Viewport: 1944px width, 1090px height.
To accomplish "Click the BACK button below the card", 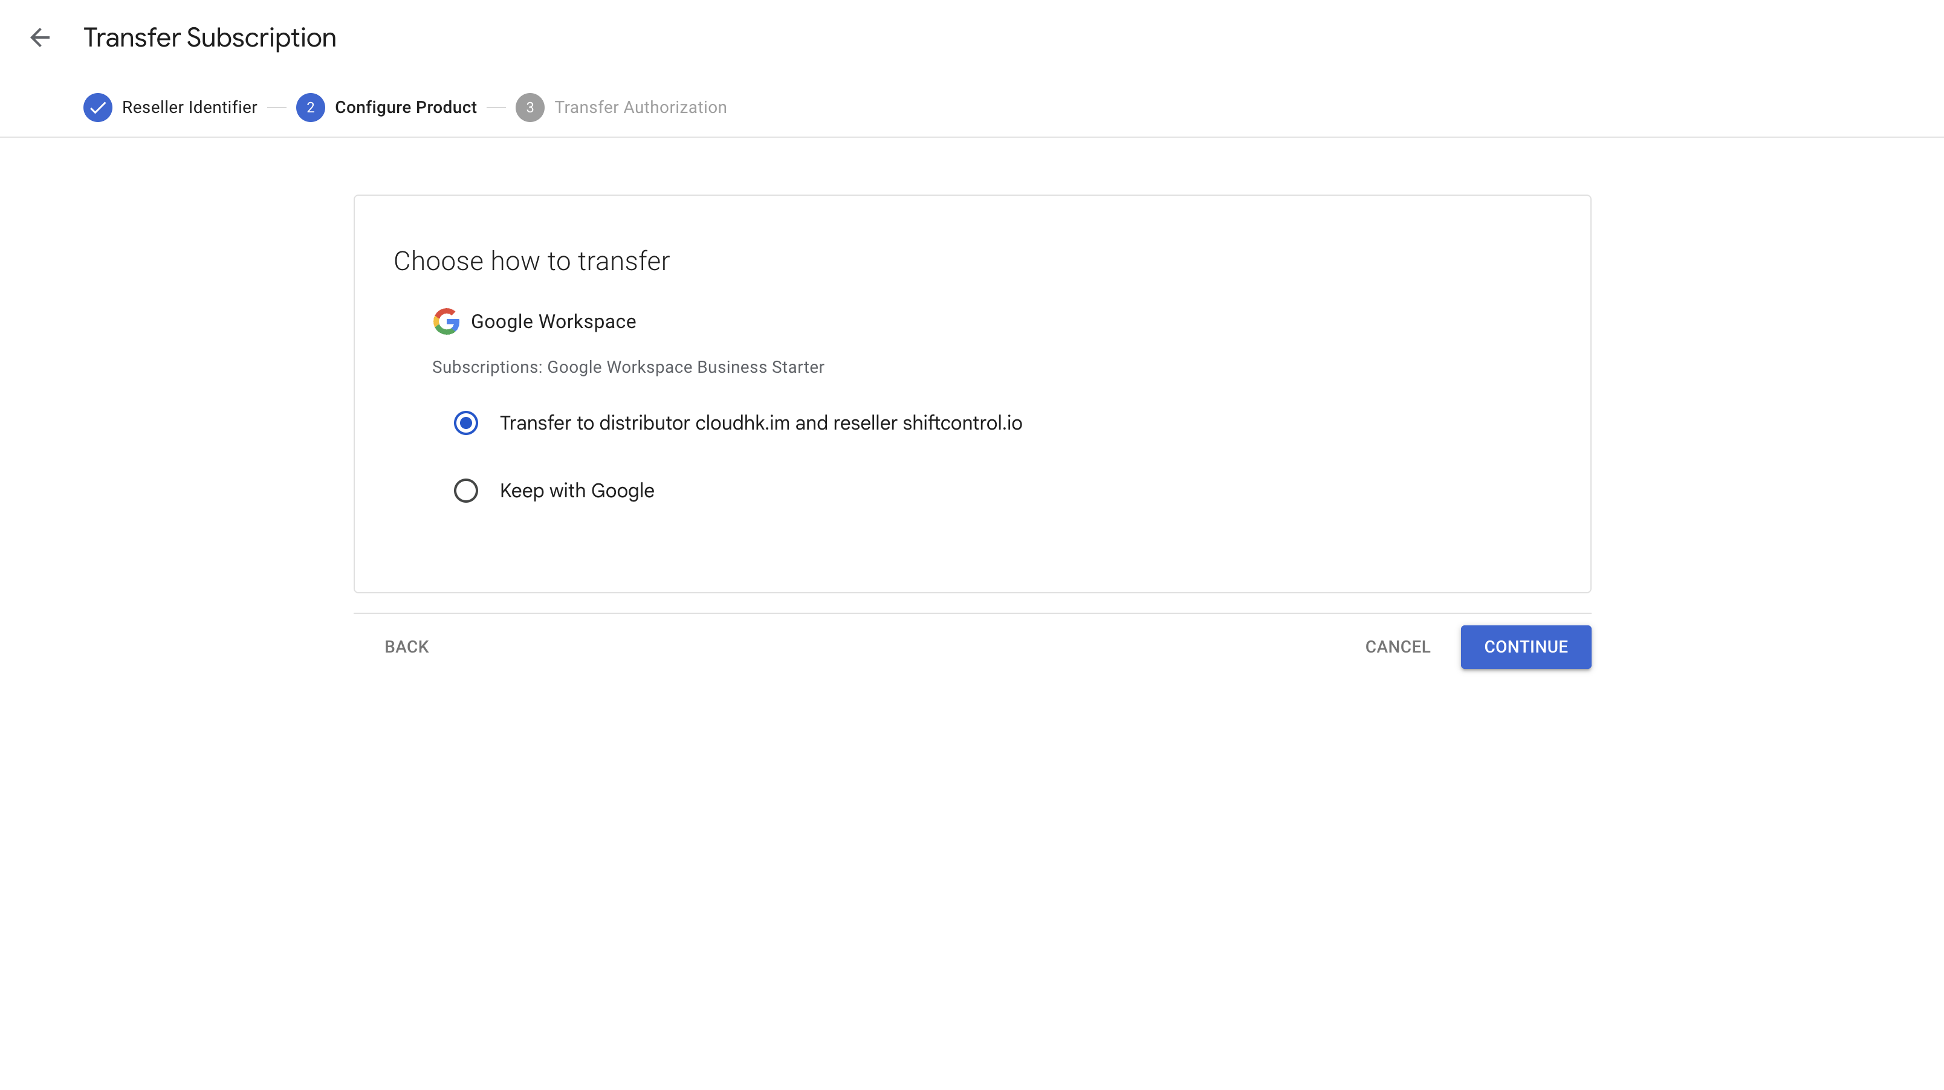I will pos(406,647).
